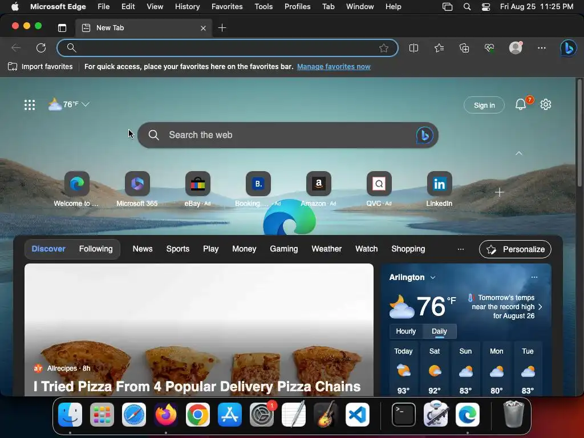Open Browser essentials heart icon
Image resolution: width=584 pixels, height=438 pixels.
[x=489, y=48]
